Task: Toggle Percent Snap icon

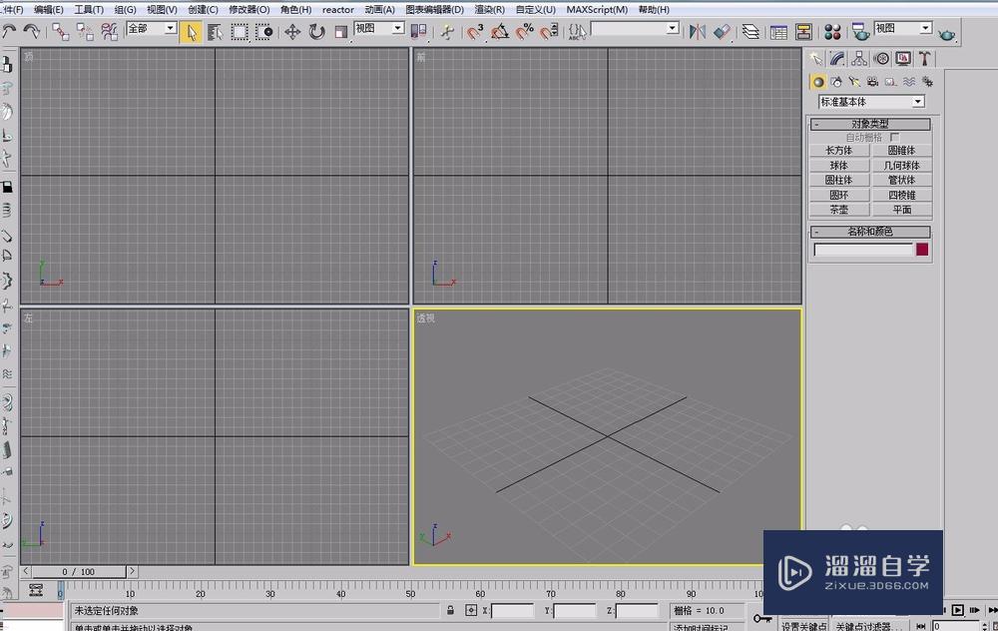Action: pyautogui.click(x=525, y=31)
